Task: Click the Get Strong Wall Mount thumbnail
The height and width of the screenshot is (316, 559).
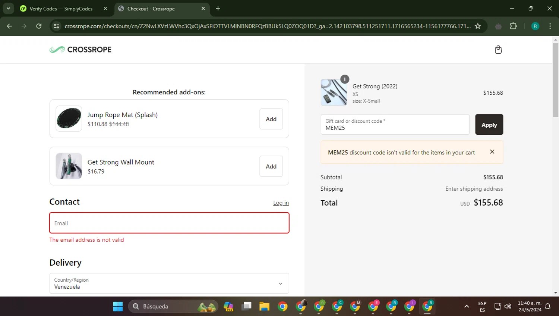Action: pyautogui.click(x=69, y=166)
